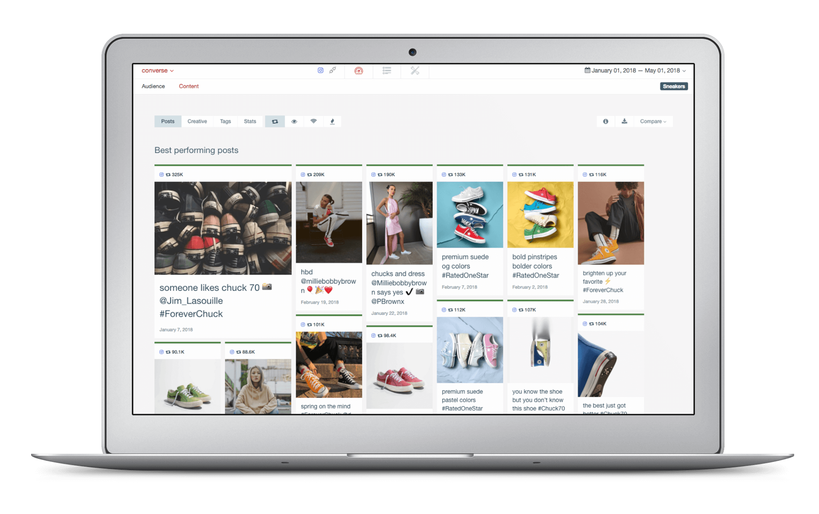
Task: Click the download icon
Action: click(x=624, y=121)
